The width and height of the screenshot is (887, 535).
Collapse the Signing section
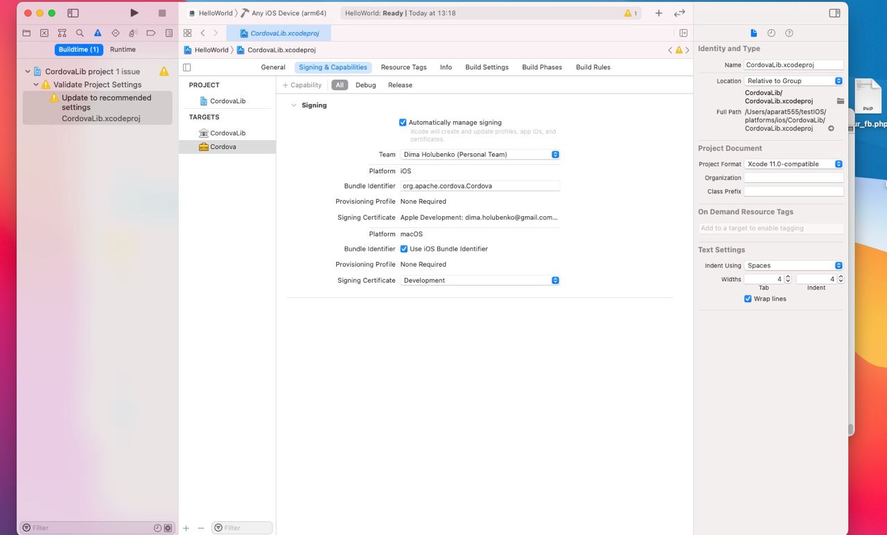[x=294, y=105]
